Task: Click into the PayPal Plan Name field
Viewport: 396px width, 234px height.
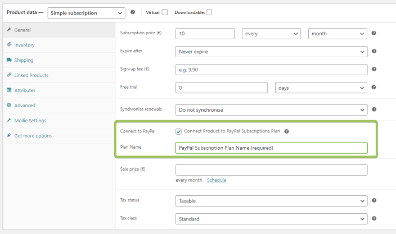Action: pos(271,148)
